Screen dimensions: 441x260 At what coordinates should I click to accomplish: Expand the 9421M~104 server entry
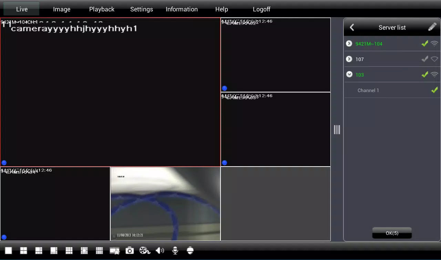click(x=349, y=43)
